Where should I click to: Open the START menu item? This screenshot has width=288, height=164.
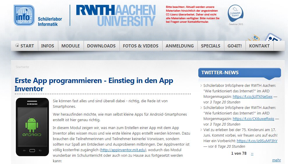(x=25, y=46)
